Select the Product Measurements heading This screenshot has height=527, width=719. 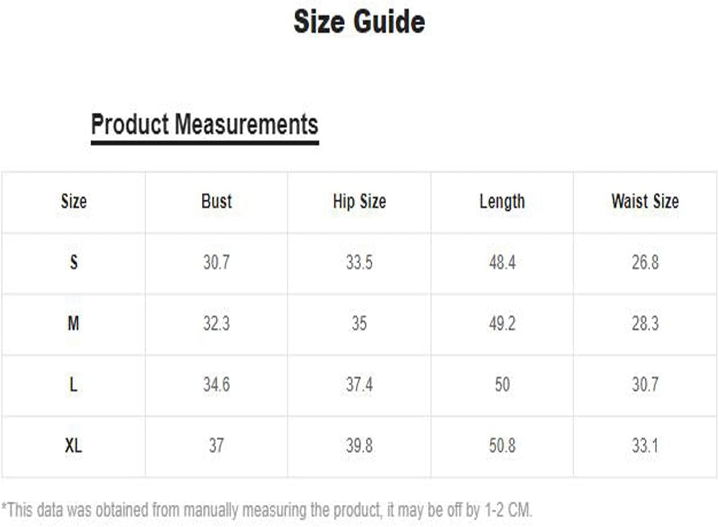pyautogui.click(x=204, y=125)
